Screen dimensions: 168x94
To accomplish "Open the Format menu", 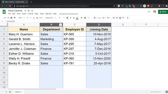I will pos(30,14).
